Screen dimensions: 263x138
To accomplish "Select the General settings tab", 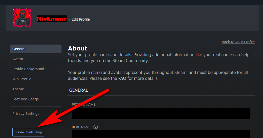I will [x=36, y=49].
